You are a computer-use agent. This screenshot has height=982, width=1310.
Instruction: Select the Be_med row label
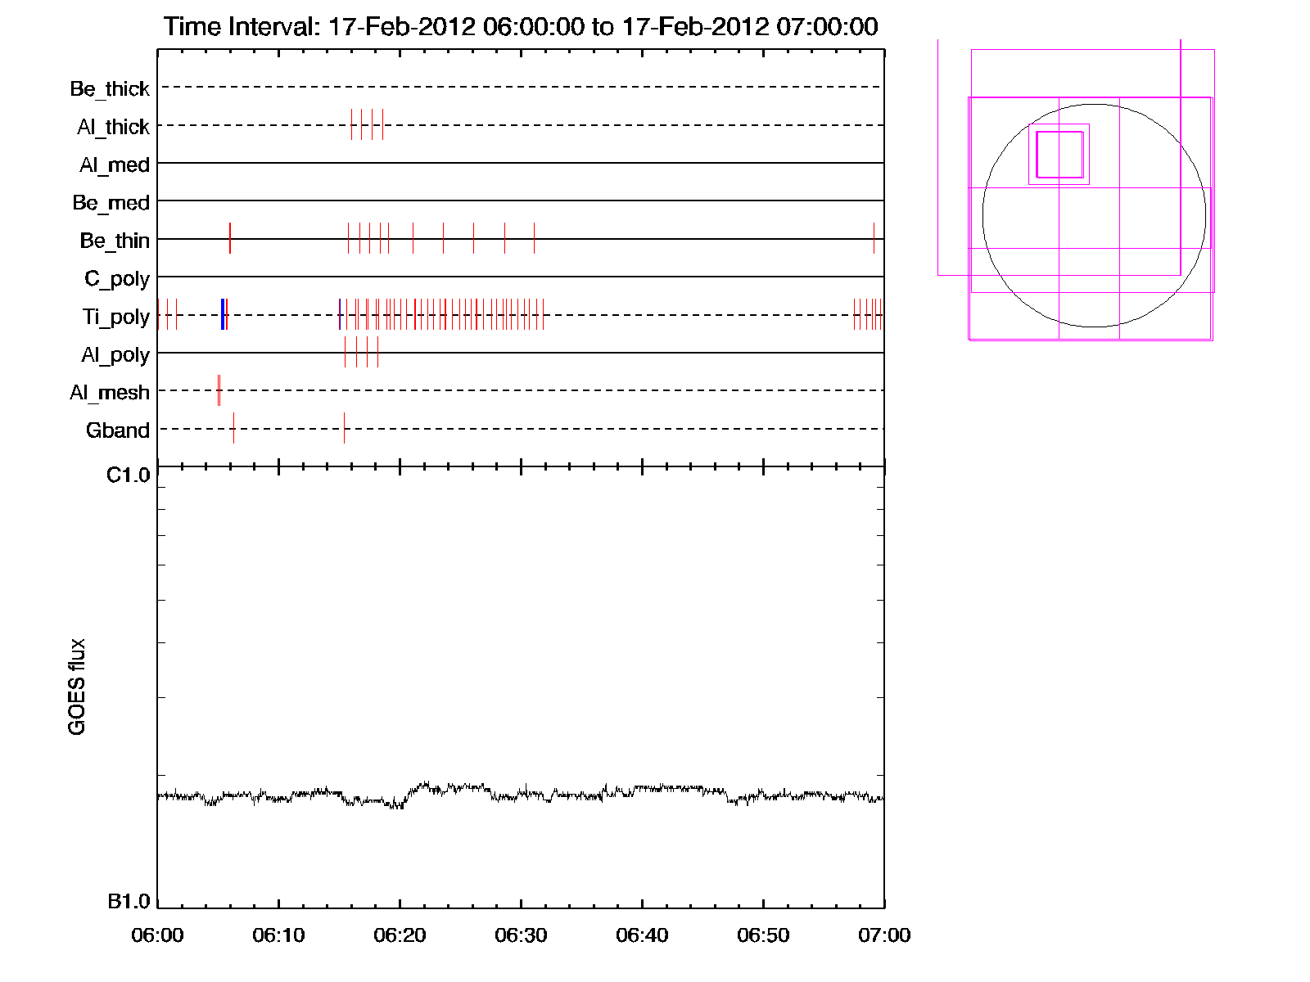pos(111,203)
